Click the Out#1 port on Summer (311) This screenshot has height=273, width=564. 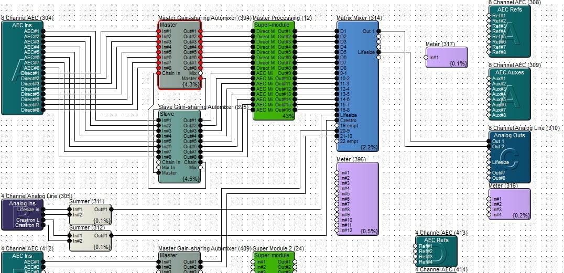tap(111, 210)
